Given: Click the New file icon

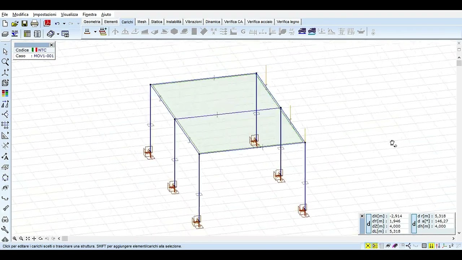Looking at the screenshot, I should coord(5,23).
